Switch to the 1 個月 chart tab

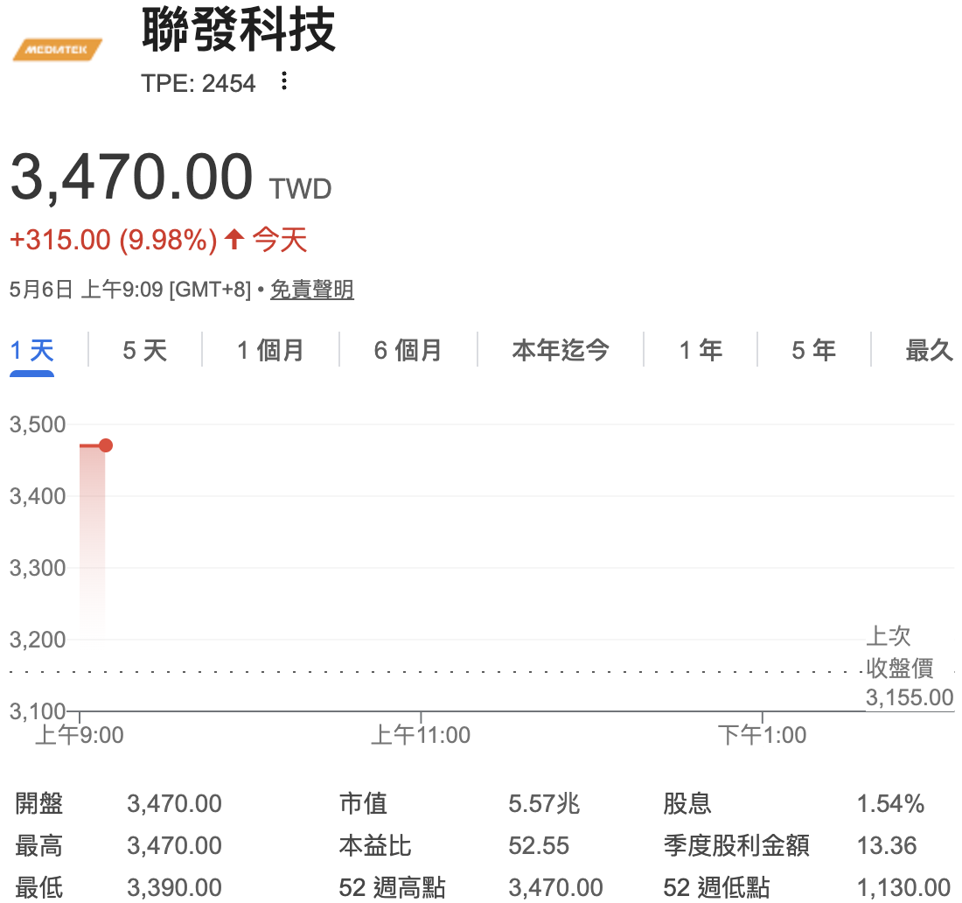270,351
